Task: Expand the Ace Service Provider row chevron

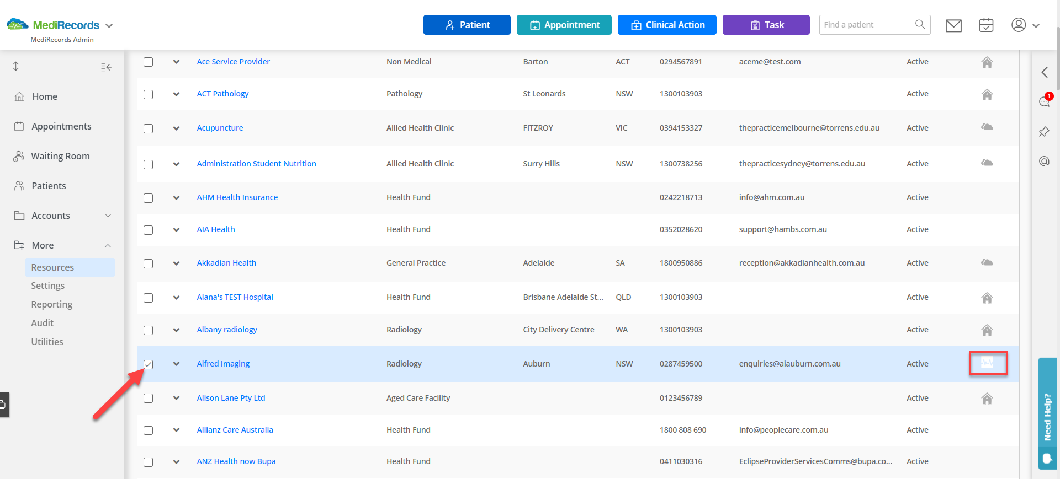Action: pos(176,62)
